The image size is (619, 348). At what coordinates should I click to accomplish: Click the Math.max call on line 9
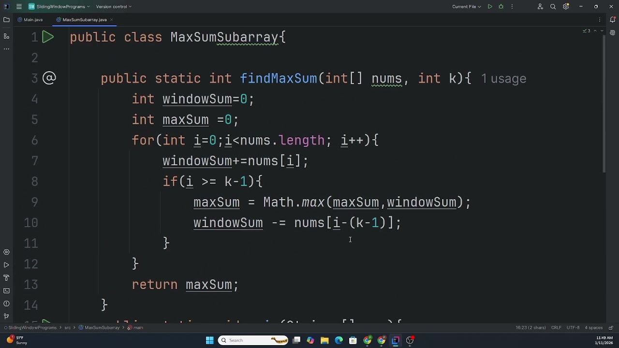294,203
